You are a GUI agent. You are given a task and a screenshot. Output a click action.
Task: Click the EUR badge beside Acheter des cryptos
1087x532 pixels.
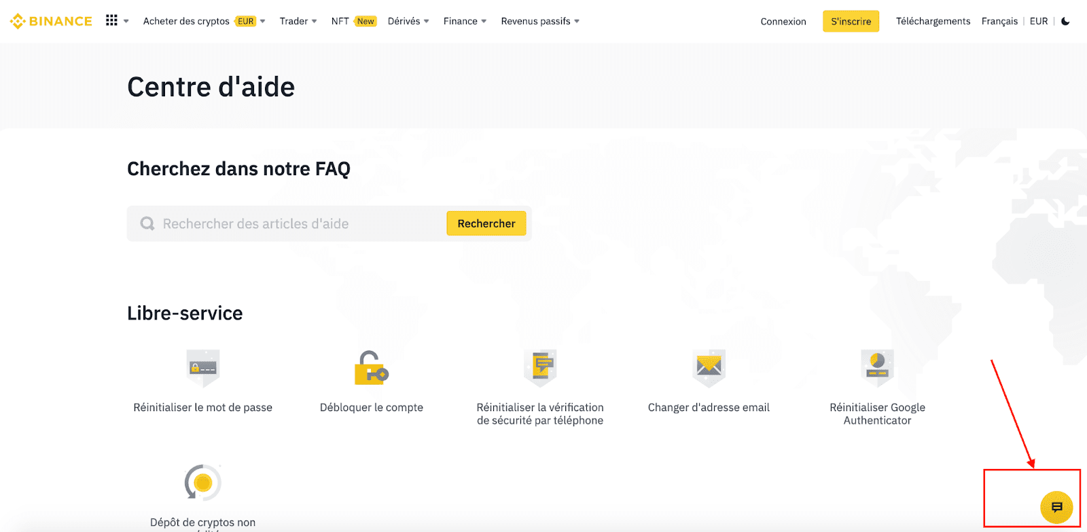tap(245, 21)
